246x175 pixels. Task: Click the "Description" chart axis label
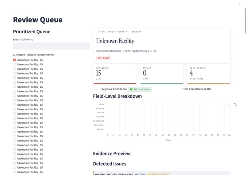[99, 125]
